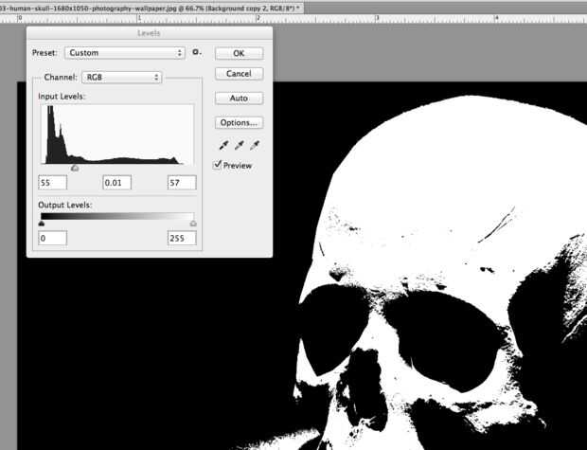Image resolution: width=587 pixels, height=450 pixels.
Task: Click the midtone gamma field showing 0.01
Action: click(116, 182)
